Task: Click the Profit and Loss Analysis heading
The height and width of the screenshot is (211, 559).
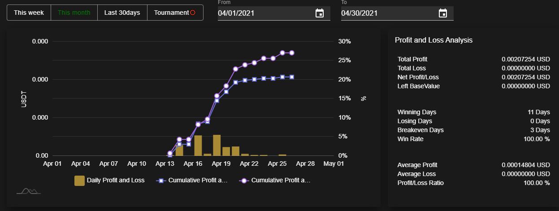Action: pos(433,40)
